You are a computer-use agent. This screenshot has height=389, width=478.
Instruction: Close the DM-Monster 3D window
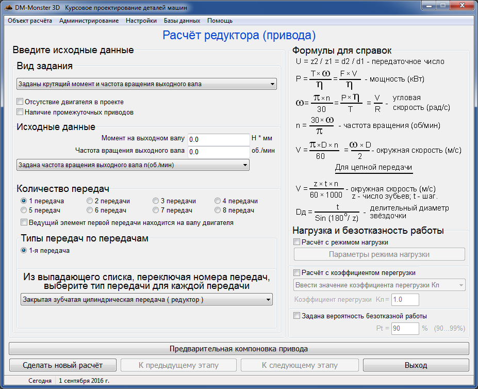pos(462,6)
